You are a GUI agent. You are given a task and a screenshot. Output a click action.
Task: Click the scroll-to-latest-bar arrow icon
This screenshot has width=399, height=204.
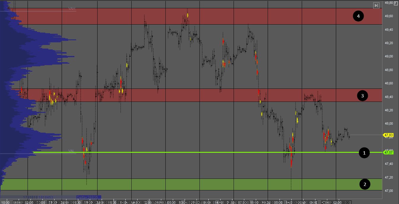[376, 5]
